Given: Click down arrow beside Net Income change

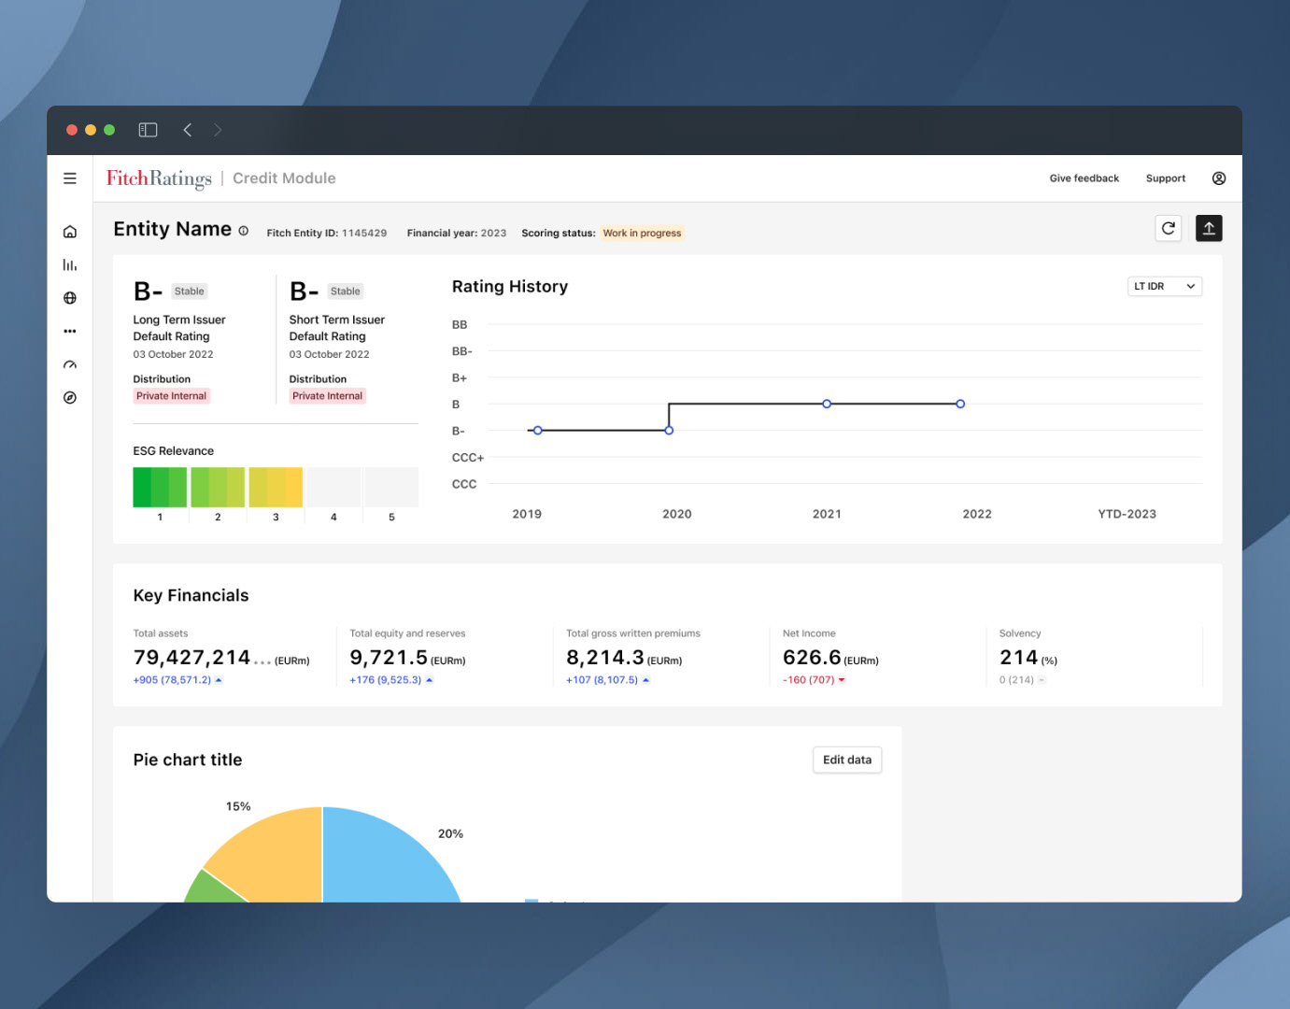Looking at the screenshot, I should [842, 680].
